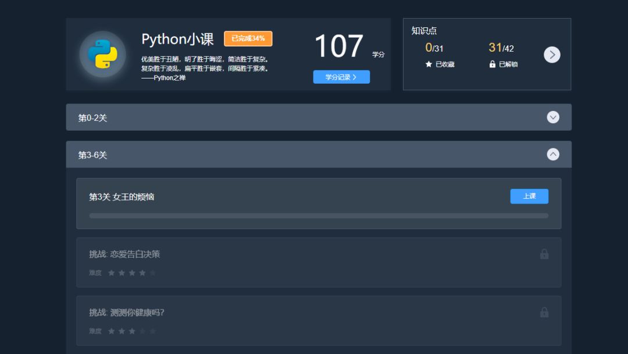Click the star 已收藏 icon
This screenshot has height=354, width=628.
coord(429,64)
